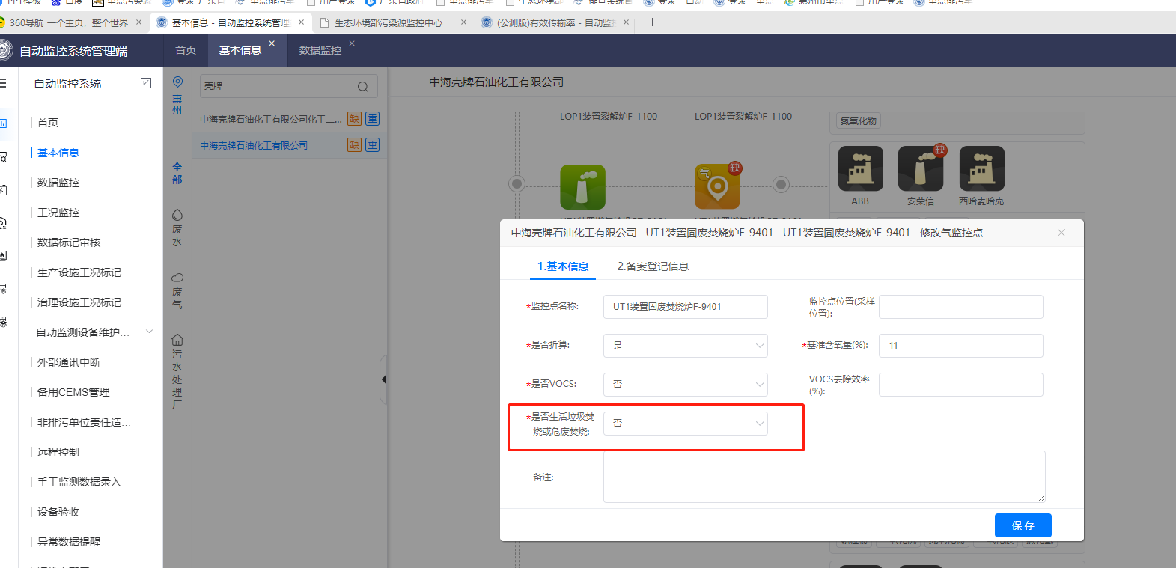1176x568 pixels.
Task: Open 生产设施工况标记 in left sidebar
Action: (79, 272)
